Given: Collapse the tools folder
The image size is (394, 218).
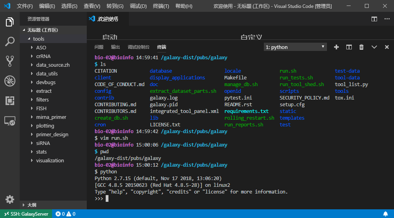Looking at the screenshot, I should [29, 39].
